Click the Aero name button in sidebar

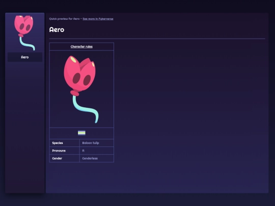click(x=25, y=57)
